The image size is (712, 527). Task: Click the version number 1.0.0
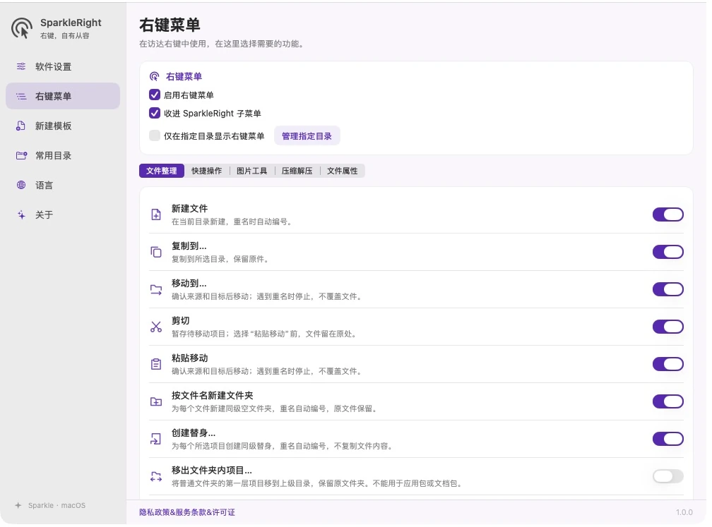pos(684,512)
